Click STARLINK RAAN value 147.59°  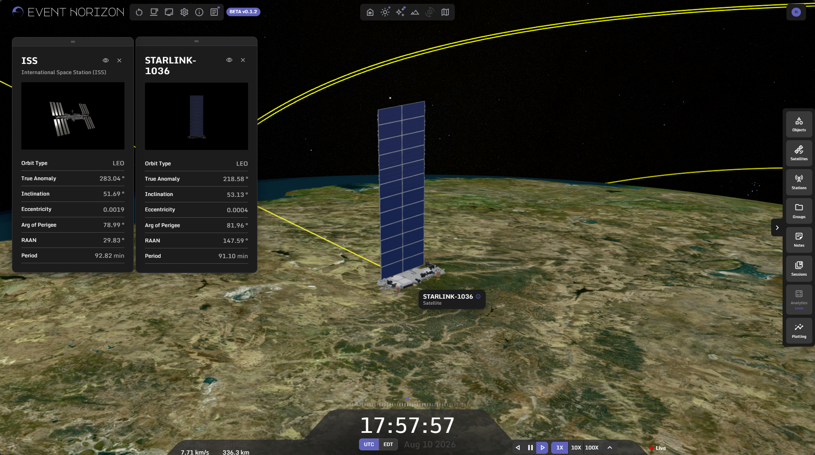click(x=235, y=241)
